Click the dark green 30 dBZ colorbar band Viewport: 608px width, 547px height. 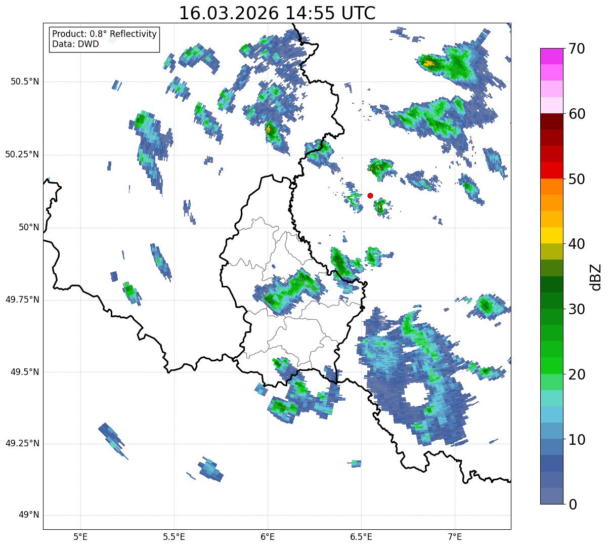click(x=552, y=301)
